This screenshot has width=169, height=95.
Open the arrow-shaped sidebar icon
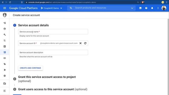tap(5, 70)
